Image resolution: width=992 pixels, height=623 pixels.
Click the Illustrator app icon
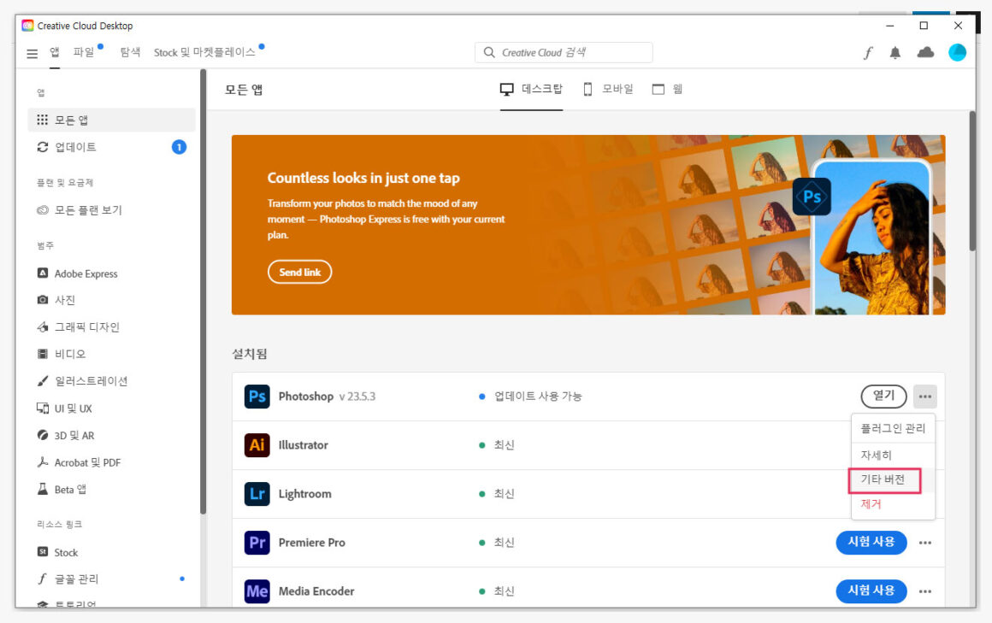pyautogui.click(x=257, y=445)
